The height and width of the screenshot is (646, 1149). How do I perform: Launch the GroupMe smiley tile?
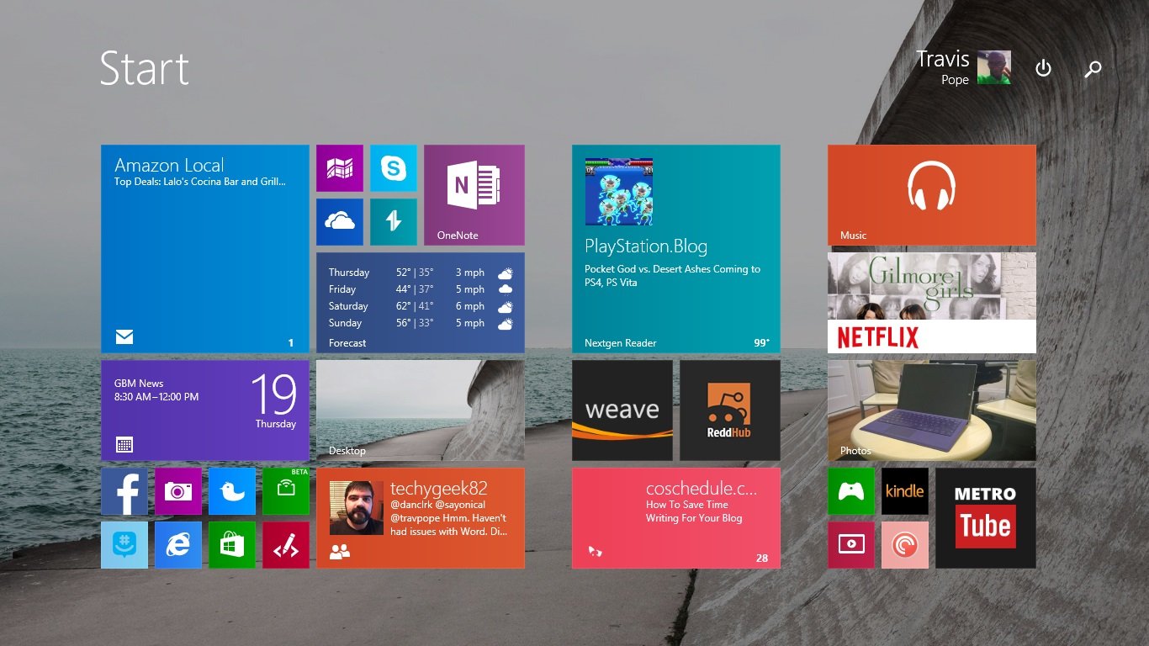pyautogui.click(x=124, y=545)
